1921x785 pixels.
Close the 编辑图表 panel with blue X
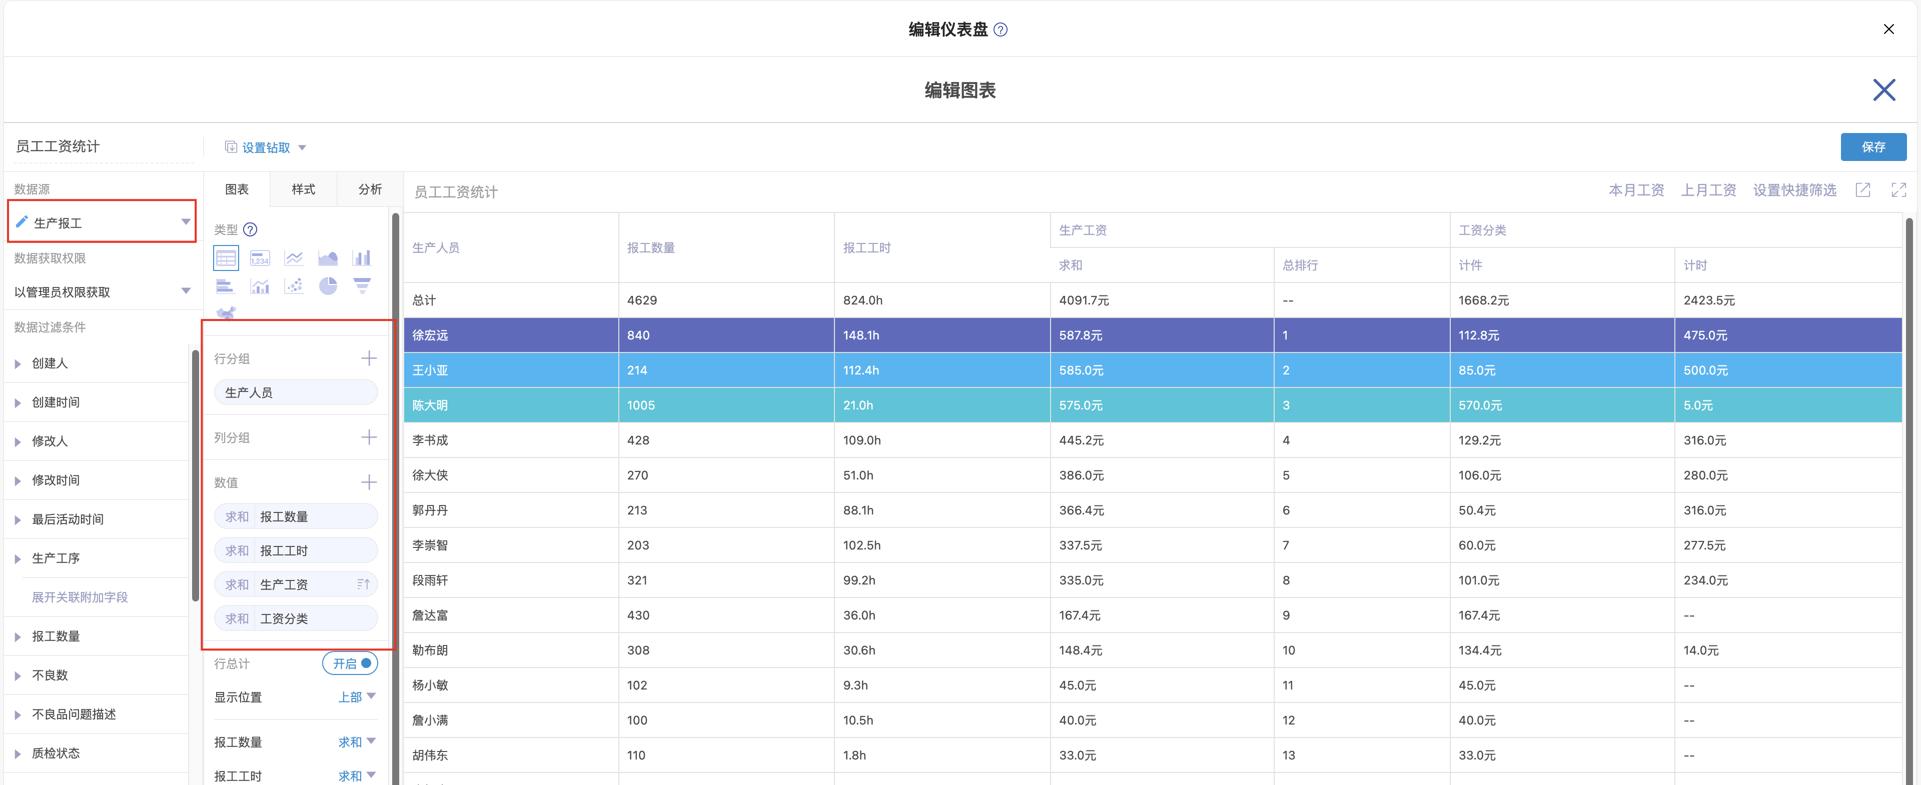(x=1883, y=90)
